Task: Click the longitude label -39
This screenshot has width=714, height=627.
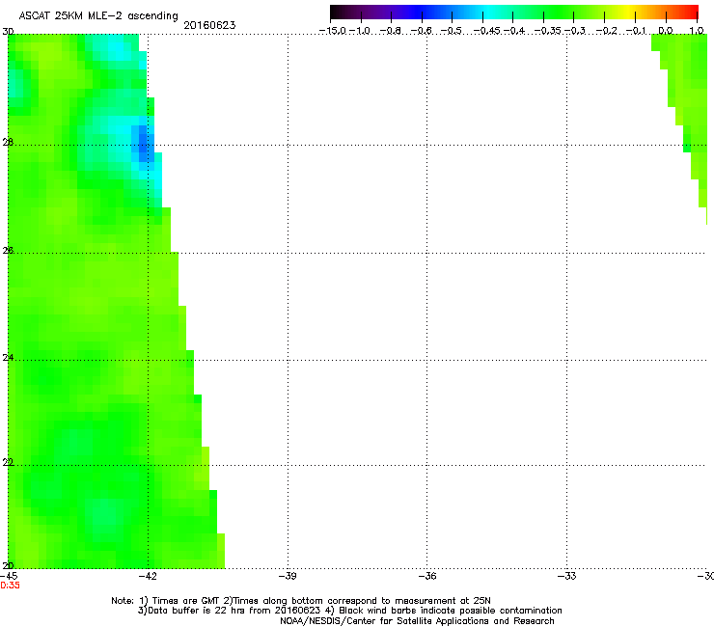Action: tap(288, 576)
